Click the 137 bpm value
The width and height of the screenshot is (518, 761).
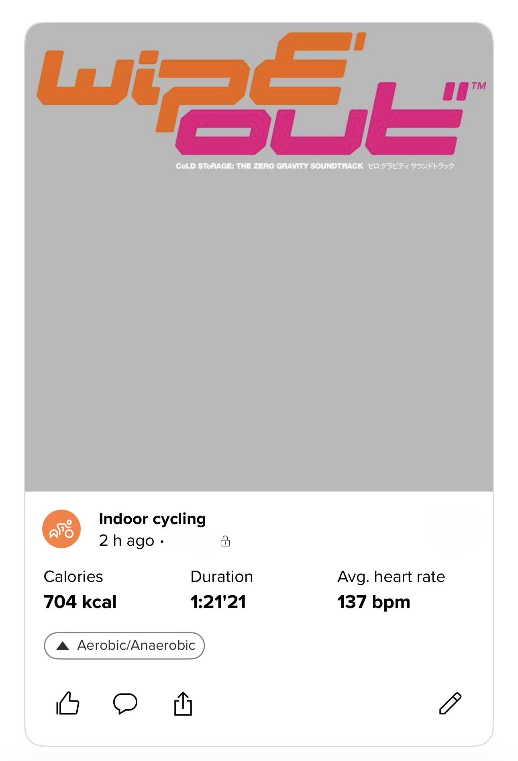tap(373, 602)
